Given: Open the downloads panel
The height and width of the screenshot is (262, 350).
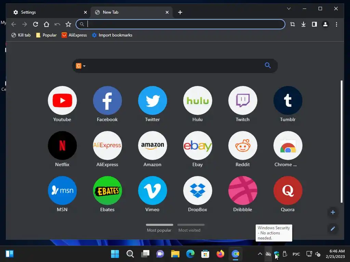Looking at the screenshot, I should pos(304,24).
